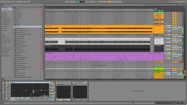
Task: Select the B Delay return track
Action: click(159, 71)
